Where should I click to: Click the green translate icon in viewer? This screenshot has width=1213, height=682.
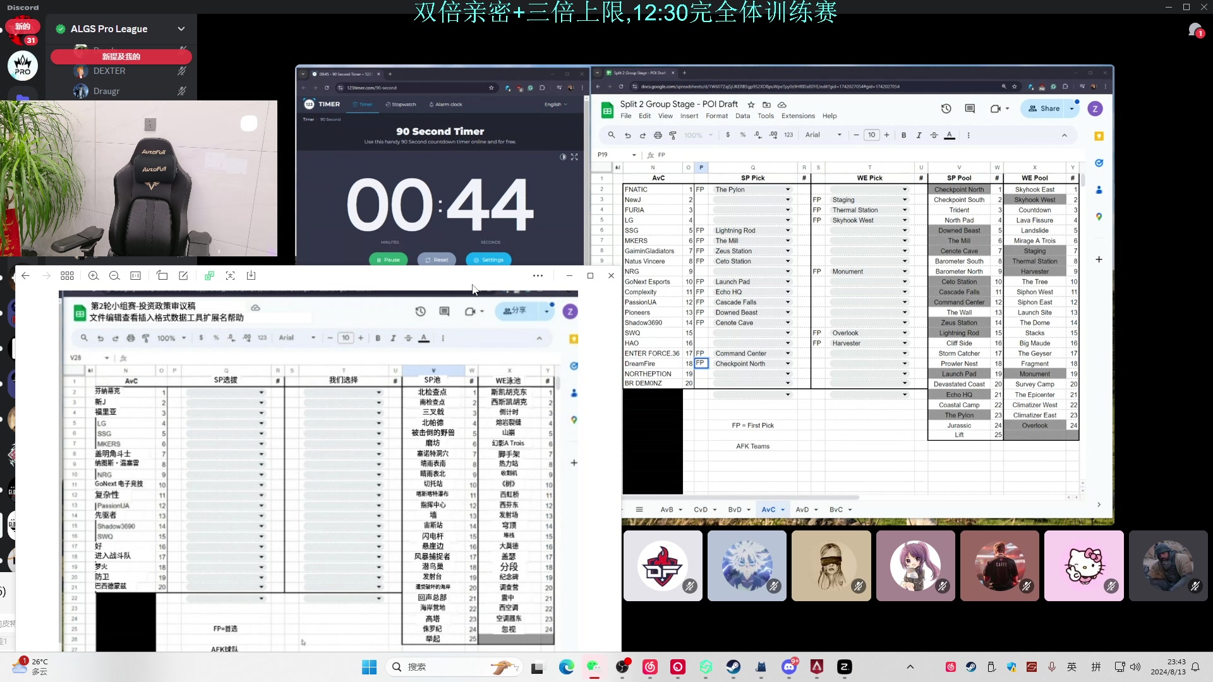click(209, 276)
